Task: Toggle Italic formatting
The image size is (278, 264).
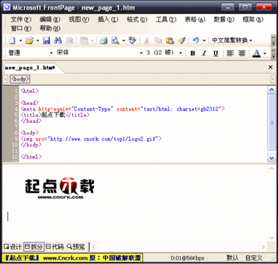Action: pos(204,53)
